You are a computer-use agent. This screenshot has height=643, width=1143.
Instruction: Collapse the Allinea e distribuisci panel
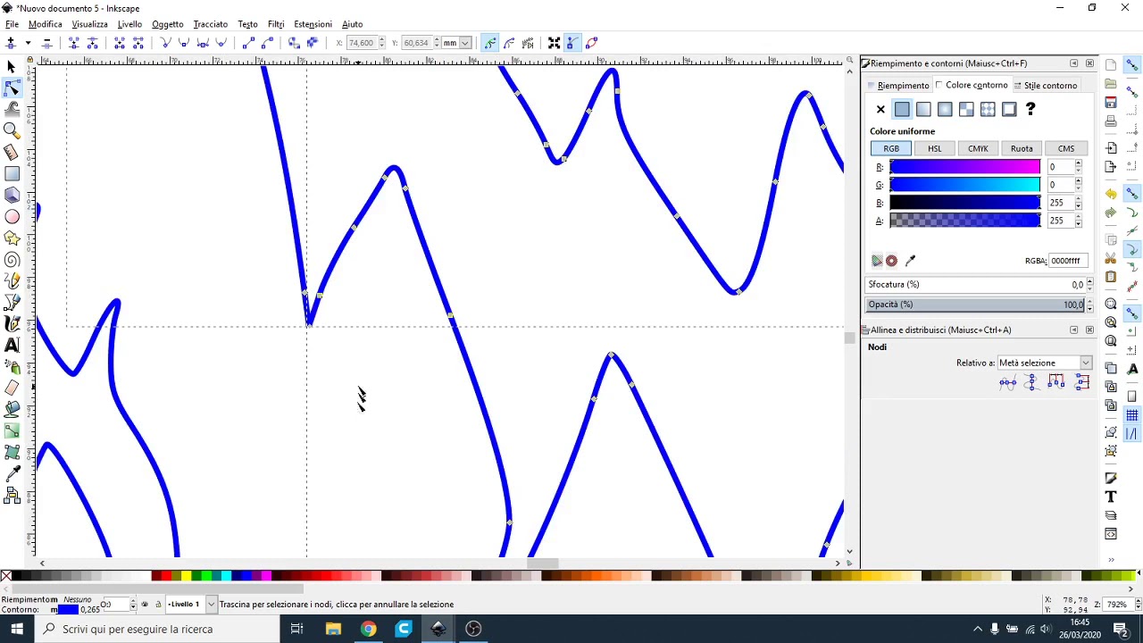tap(1074, 330)
